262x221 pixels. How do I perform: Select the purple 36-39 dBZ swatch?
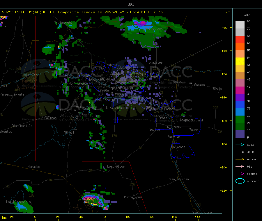click(240, 98)
